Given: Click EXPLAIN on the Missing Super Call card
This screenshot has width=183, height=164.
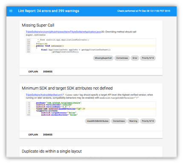Looking at the screenshot, I should pyautogui.click(x=33, y=72).
